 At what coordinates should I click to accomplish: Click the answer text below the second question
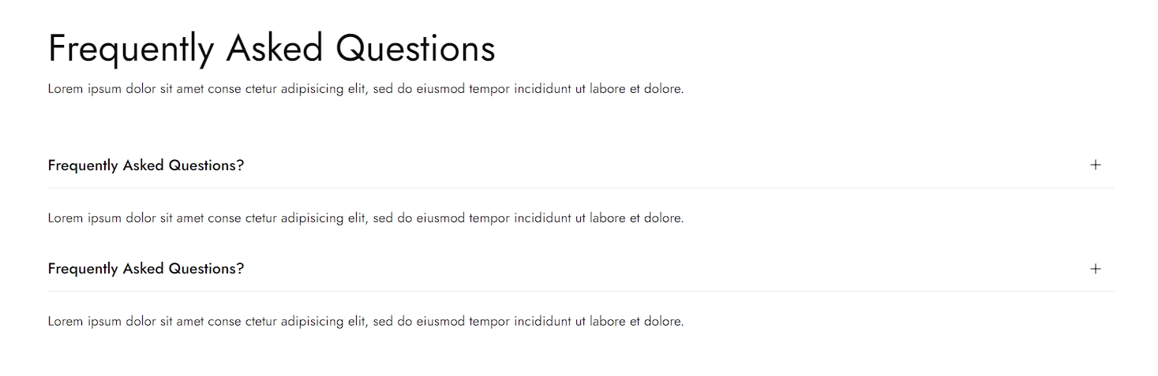pyautogui.click(x=365, y=322)
